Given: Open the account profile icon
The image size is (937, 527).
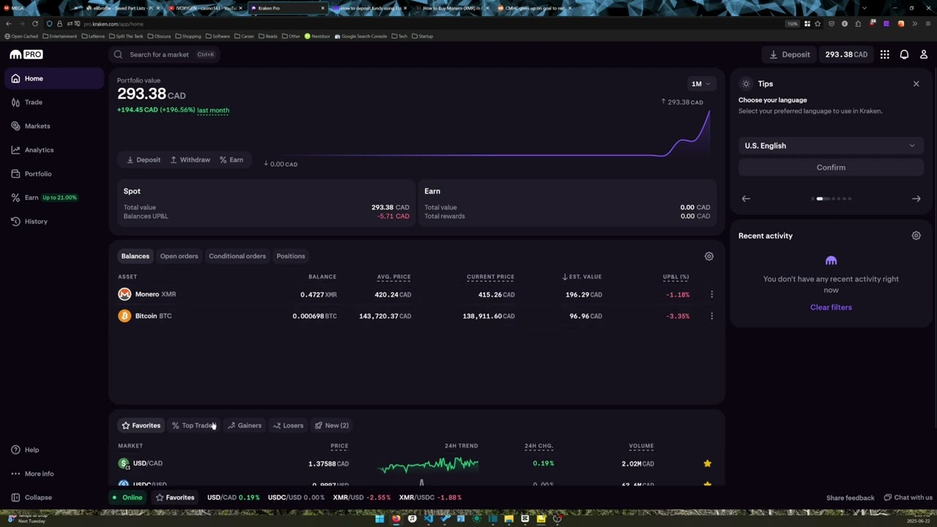Looking at the screenshot, I should (924, 54).
